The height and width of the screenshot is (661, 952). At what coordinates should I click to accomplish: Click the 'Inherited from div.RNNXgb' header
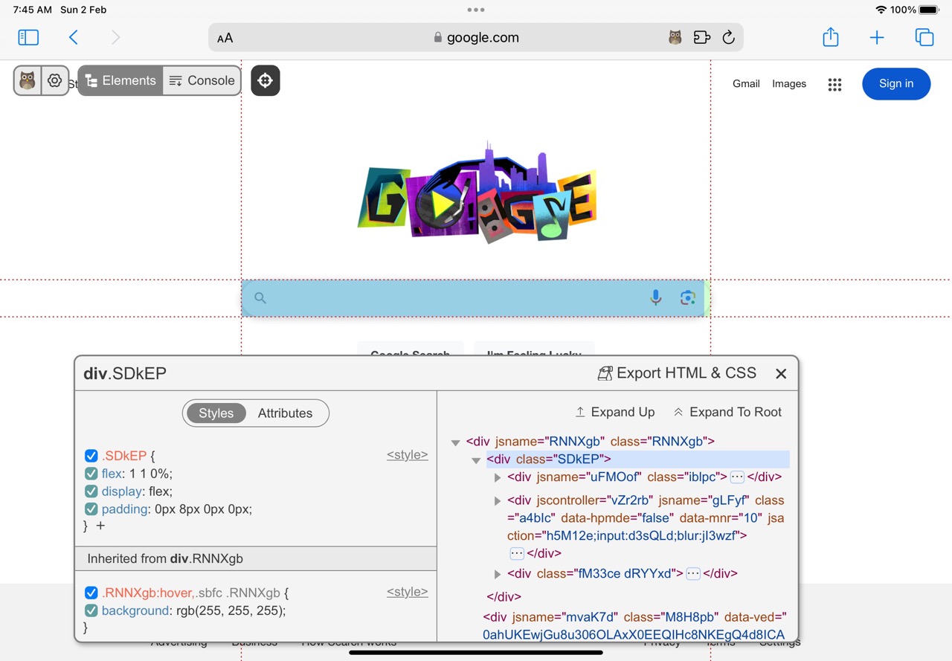point(256,558)
